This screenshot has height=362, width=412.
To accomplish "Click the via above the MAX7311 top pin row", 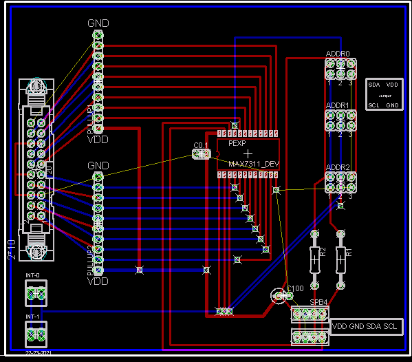I will [235, 125].
